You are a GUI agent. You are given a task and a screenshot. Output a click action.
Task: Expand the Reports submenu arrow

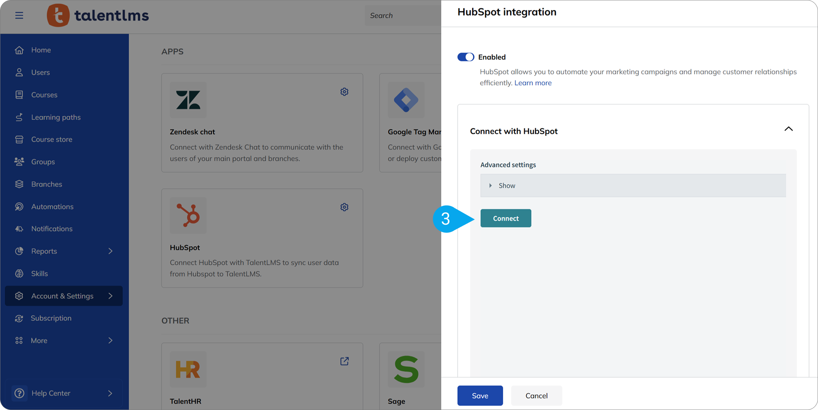[111, 251]
